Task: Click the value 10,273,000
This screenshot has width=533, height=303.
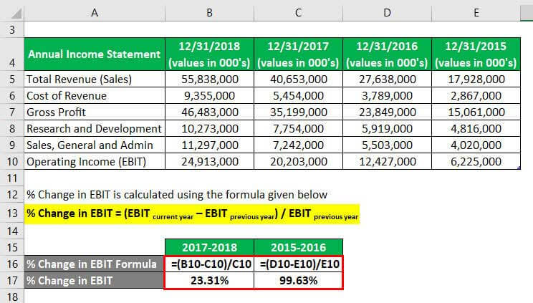Action: (209, 128)
